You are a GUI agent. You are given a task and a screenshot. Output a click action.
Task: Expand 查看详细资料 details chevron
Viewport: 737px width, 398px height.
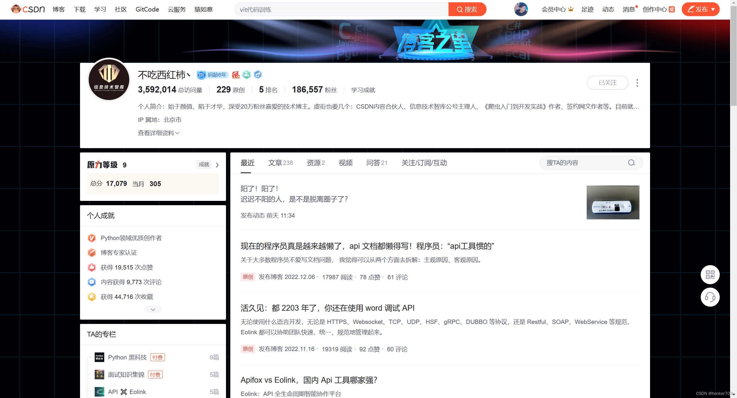pyautogui.click(x=177, y=133)
